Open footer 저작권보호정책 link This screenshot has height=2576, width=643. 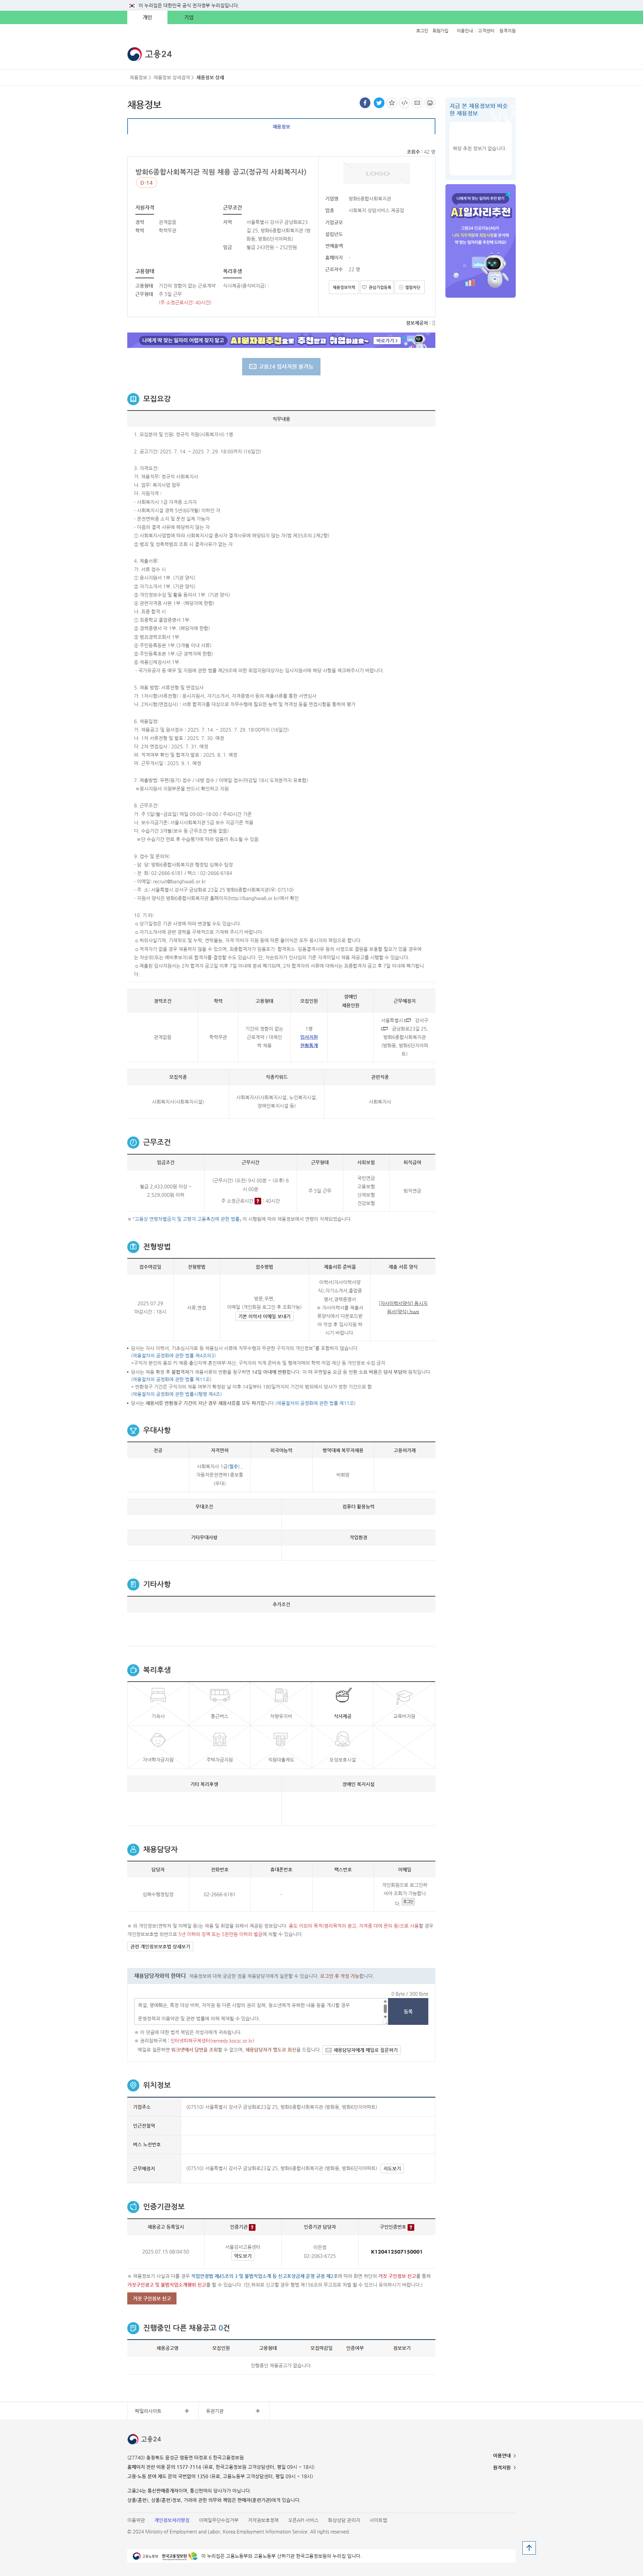pos(263,2520)
